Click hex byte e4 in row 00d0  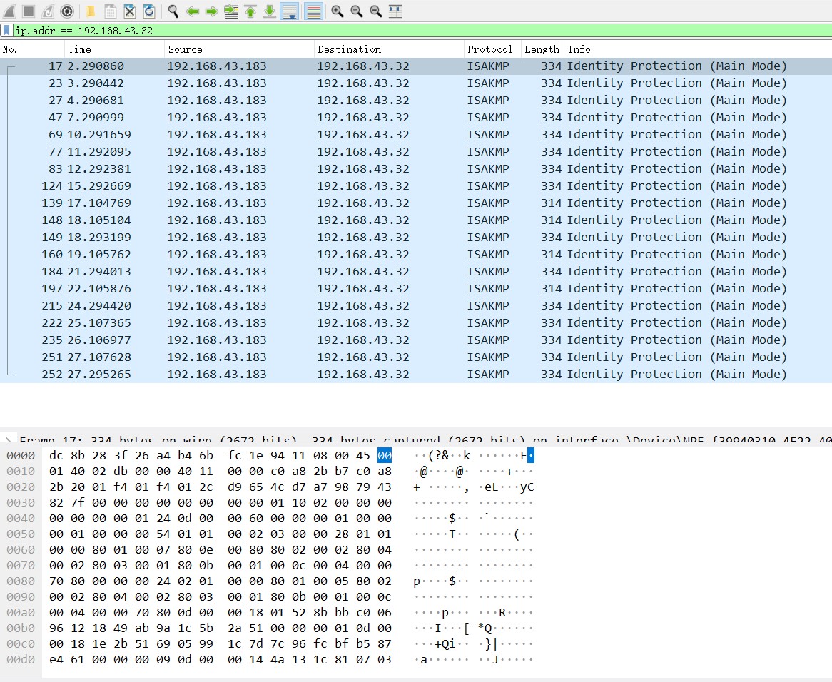coord(56,660)
